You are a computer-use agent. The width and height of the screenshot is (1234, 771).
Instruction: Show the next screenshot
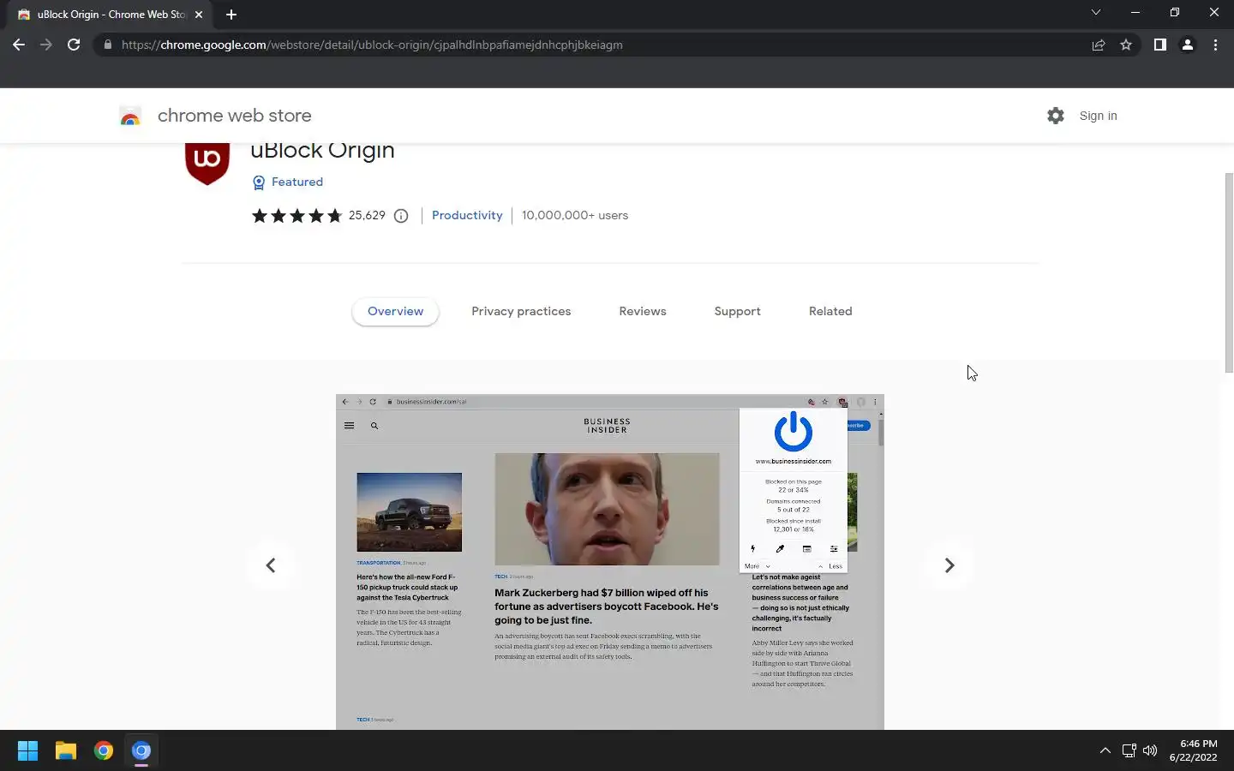click(x=949, y=565)
